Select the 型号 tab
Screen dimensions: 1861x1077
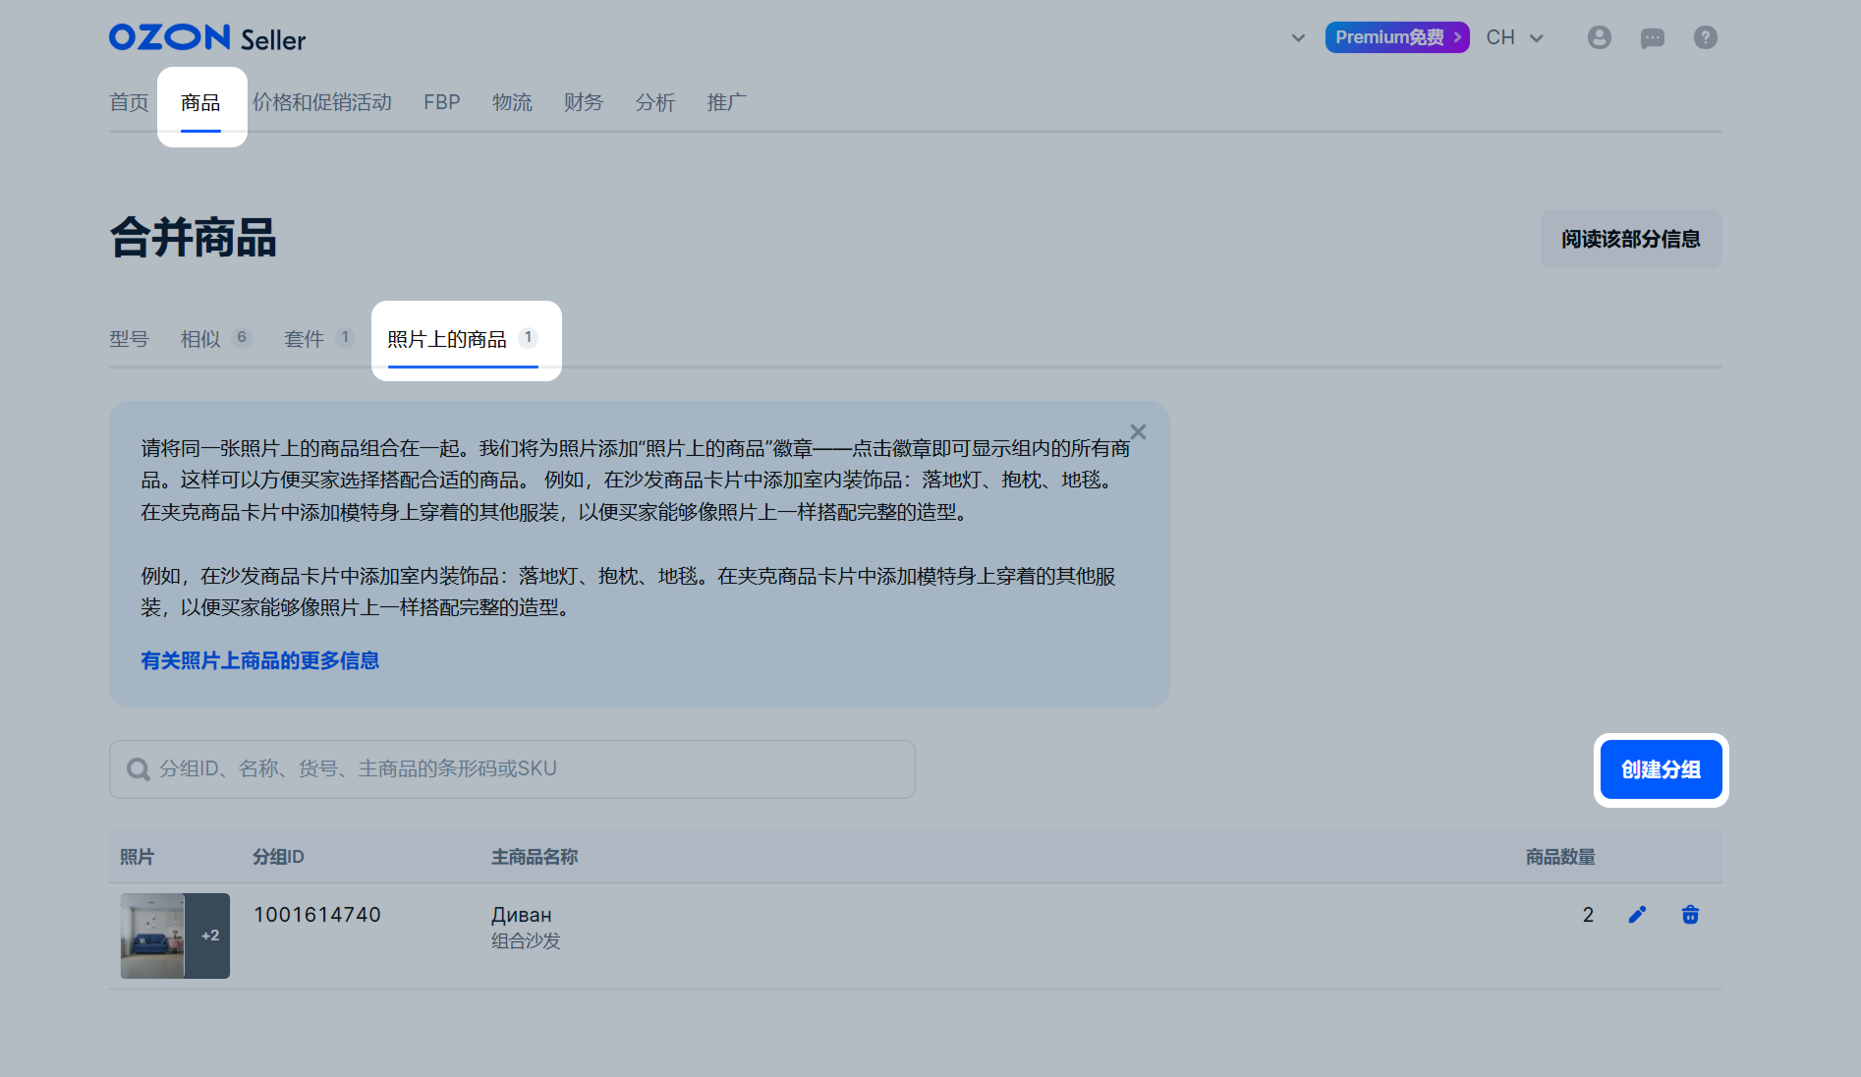click(x=129, y=339)
